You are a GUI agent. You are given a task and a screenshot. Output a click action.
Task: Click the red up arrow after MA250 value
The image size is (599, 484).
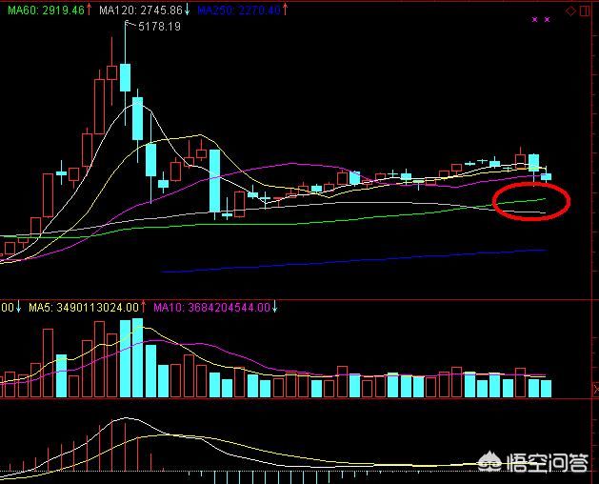click(x=288, y=10)
